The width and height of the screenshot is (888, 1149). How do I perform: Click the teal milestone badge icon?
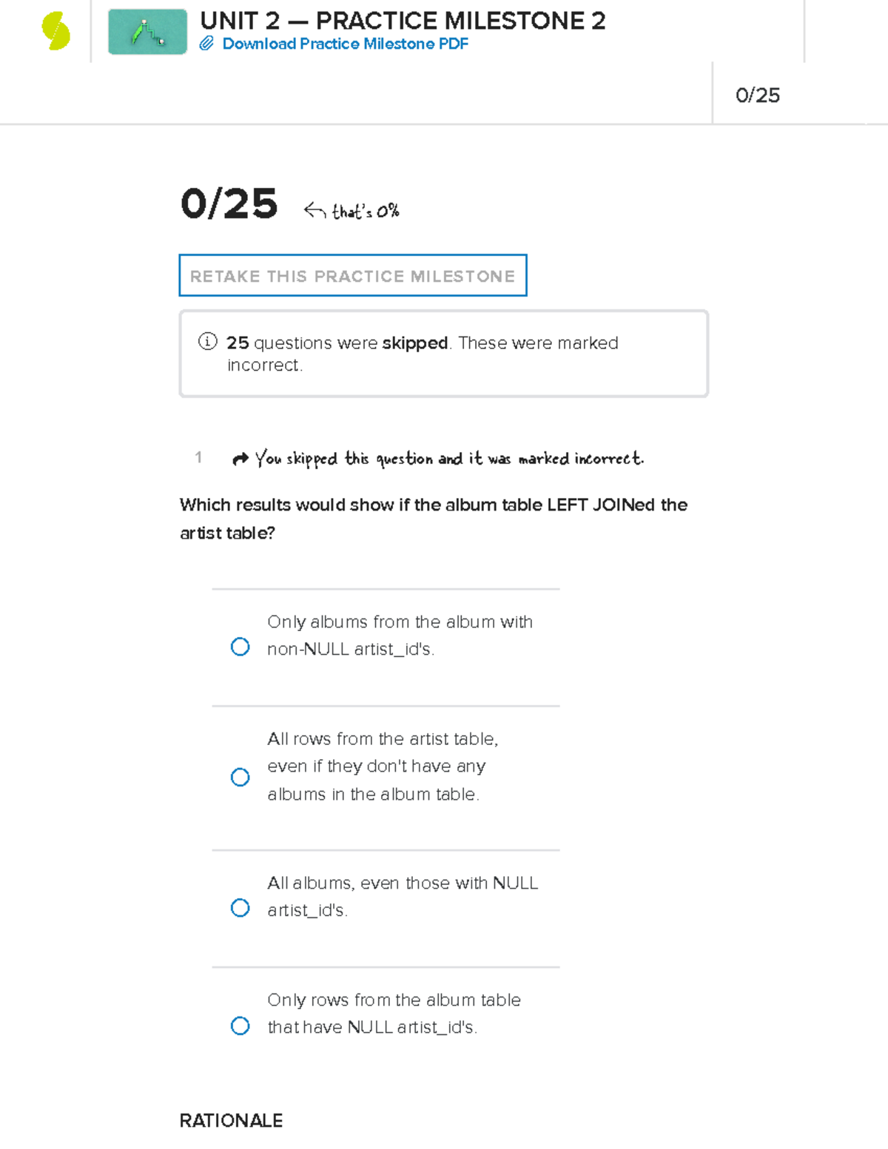146,31
